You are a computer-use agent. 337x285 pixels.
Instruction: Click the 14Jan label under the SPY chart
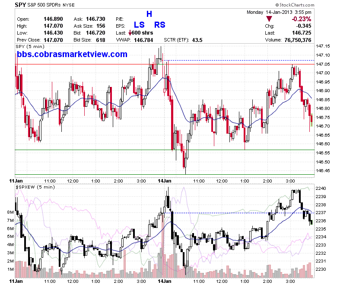[165, 181]
